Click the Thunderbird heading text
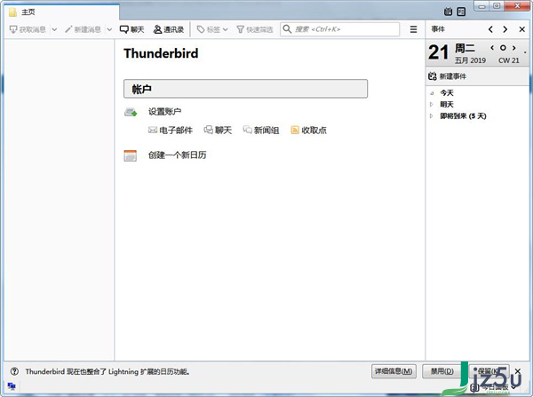Viewport: 533px width, 397px height. pyautogui.click(x=161, y=53)
